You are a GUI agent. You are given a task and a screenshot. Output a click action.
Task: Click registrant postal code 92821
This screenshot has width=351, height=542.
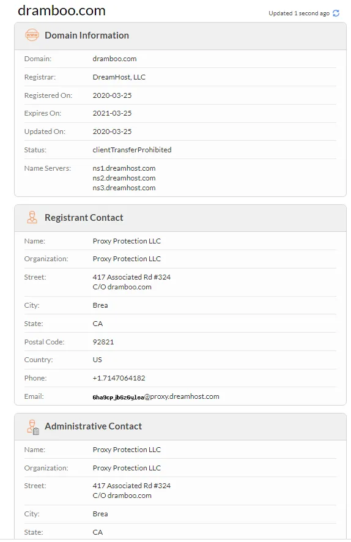(x=103, y=342)
